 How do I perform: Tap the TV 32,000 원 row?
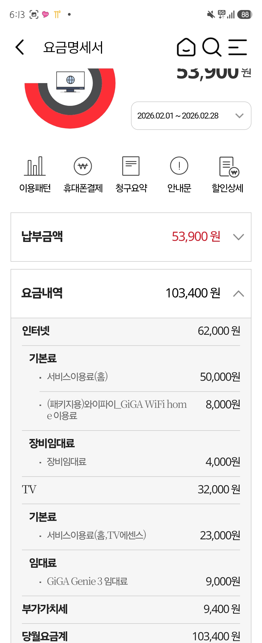tap(131, 490)
